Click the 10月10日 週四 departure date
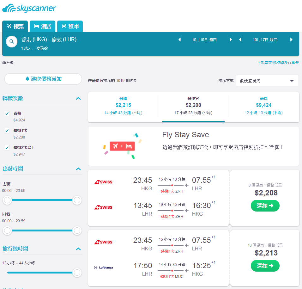This screenshot has width=302, height=289. tap(204, 40)
